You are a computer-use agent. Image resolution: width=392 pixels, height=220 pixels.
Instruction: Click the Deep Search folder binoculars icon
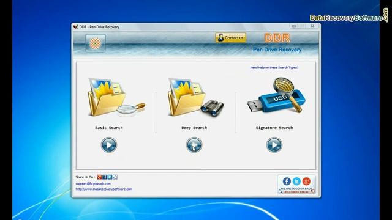[196, 97]
